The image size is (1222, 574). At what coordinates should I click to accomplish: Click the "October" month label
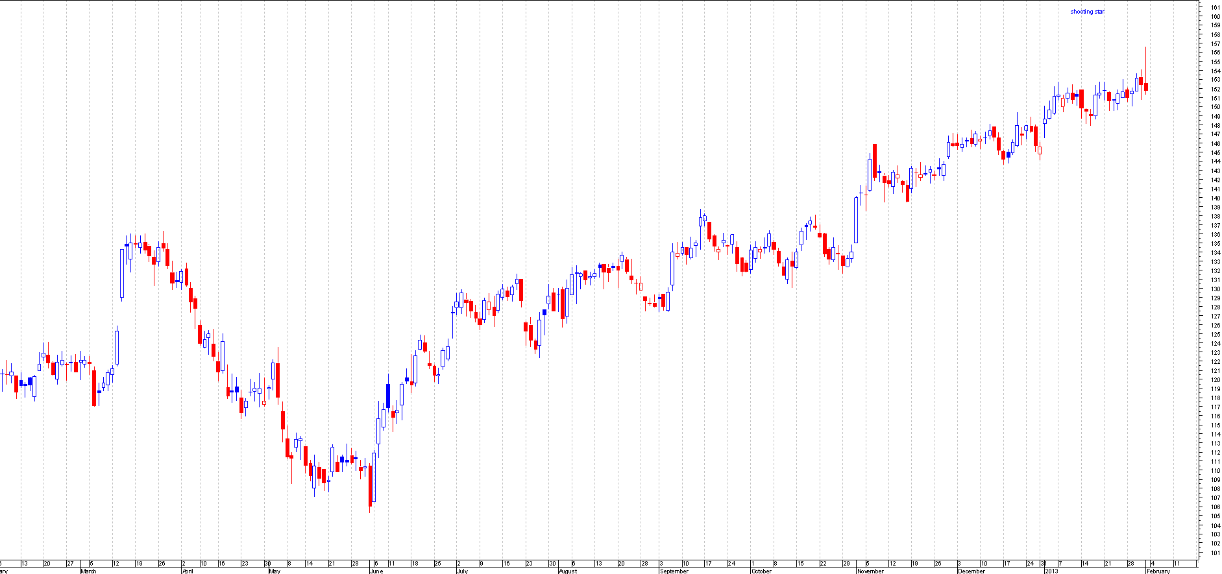[x=761, y=571]
